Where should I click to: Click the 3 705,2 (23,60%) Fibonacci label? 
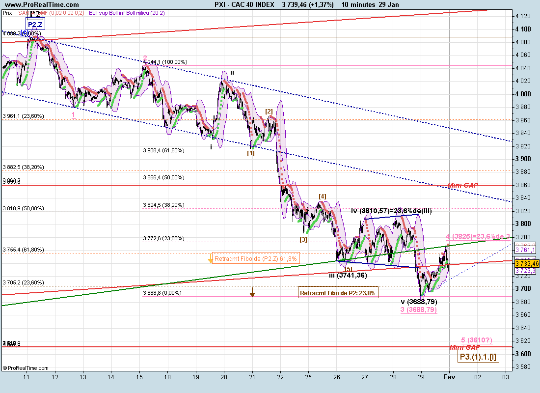coord(24,282)
